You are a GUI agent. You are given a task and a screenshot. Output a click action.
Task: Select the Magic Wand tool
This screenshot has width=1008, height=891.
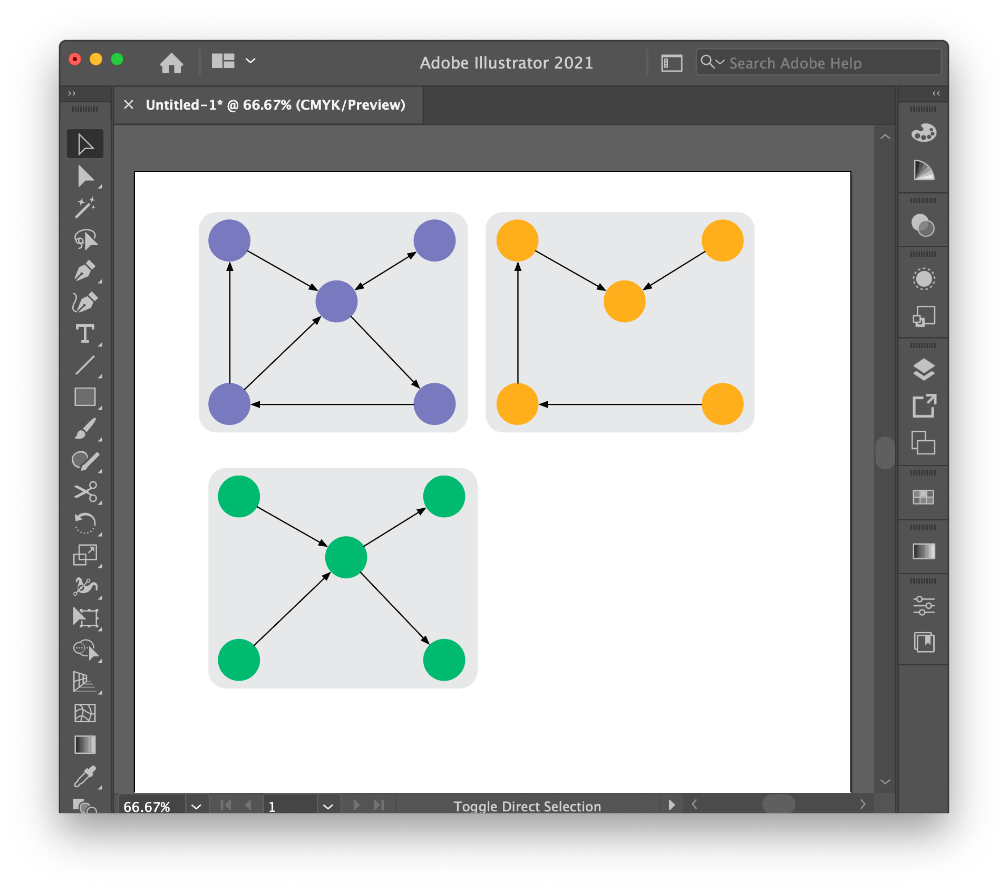point(85,208)
